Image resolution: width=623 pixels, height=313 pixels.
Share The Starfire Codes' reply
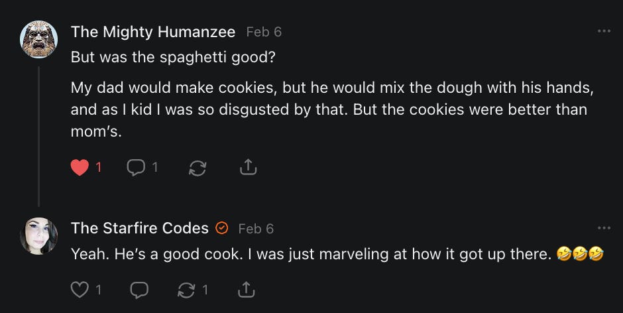(246, 290)
